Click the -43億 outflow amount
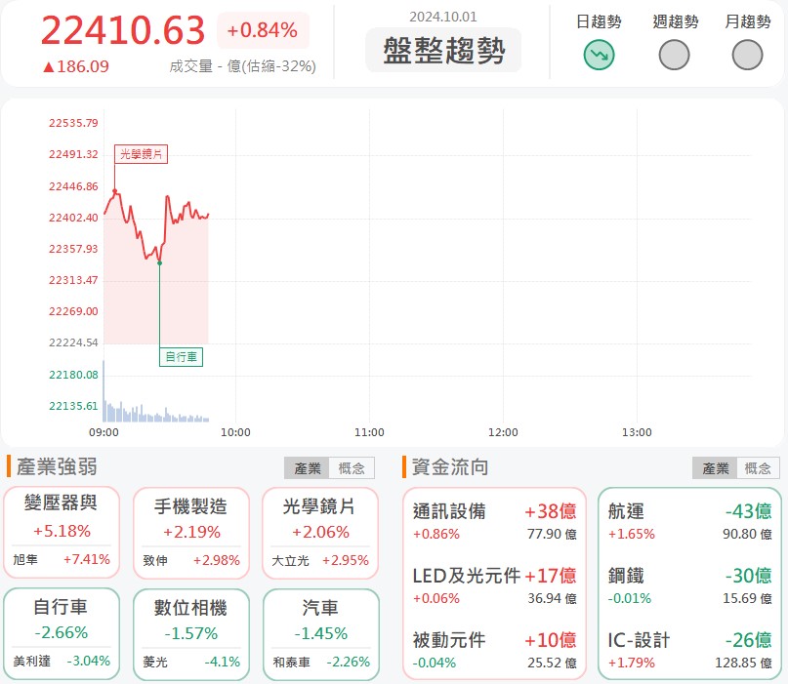The height and width of the screenshot is (684, 788). pos(748,511)
